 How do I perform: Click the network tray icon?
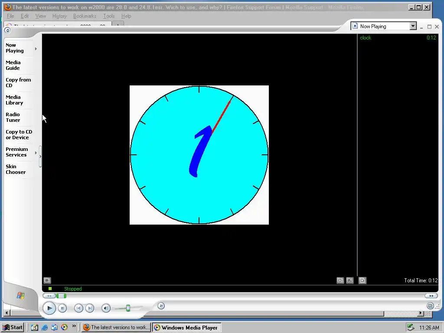410,327
